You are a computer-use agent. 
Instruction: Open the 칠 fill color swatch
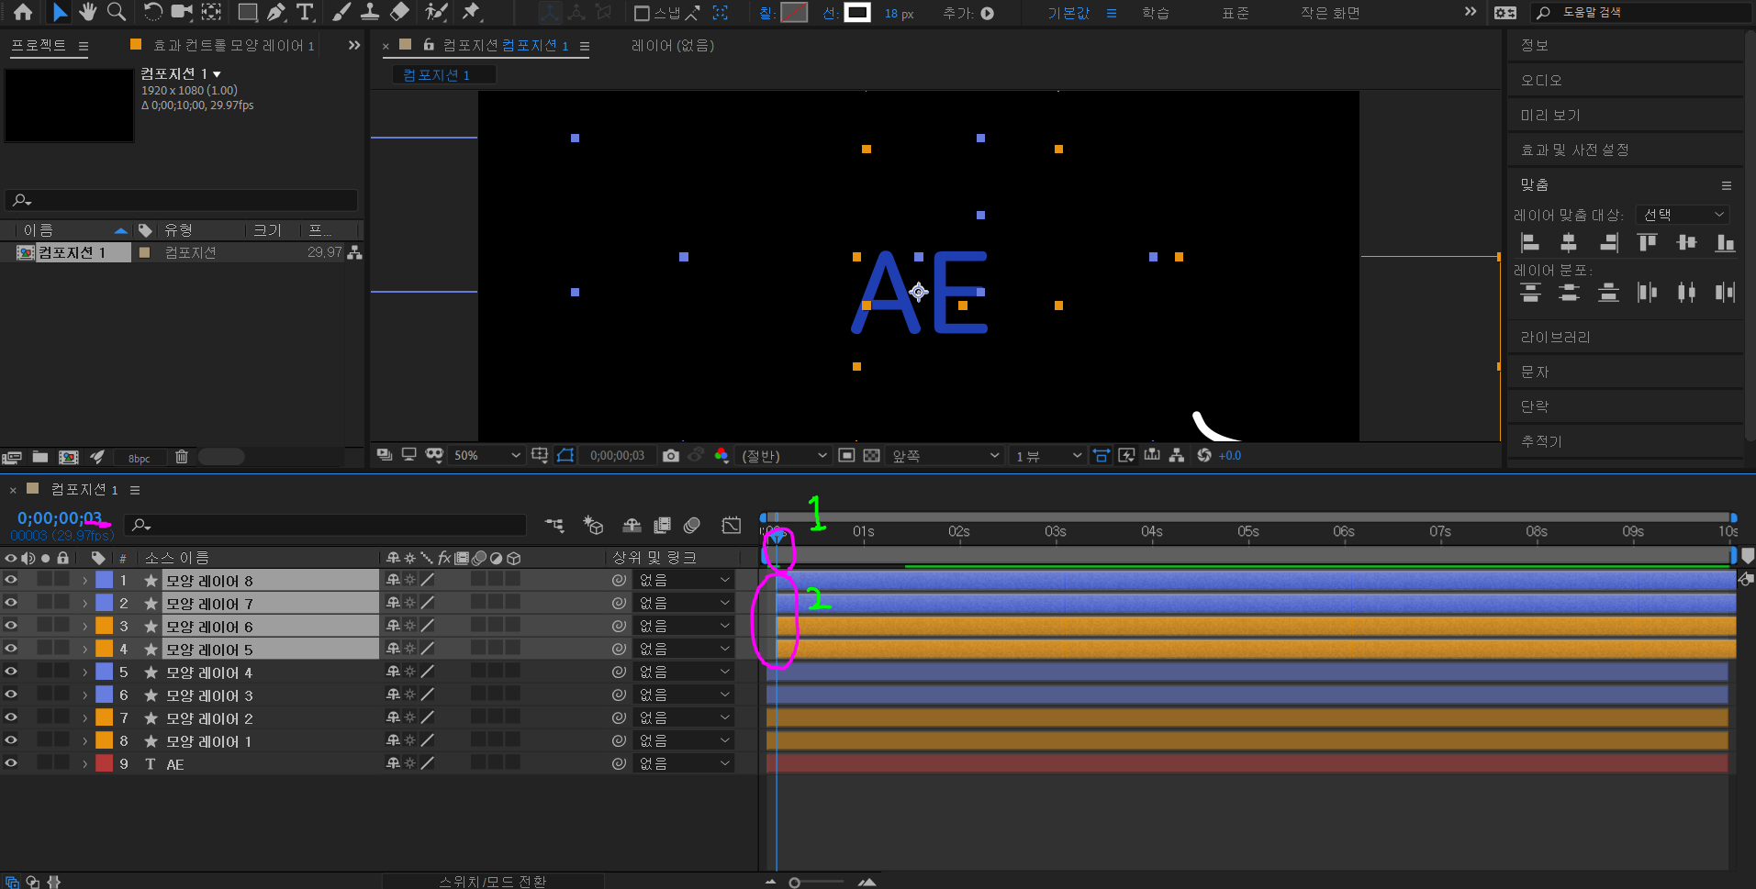click(x=794, y=13)
